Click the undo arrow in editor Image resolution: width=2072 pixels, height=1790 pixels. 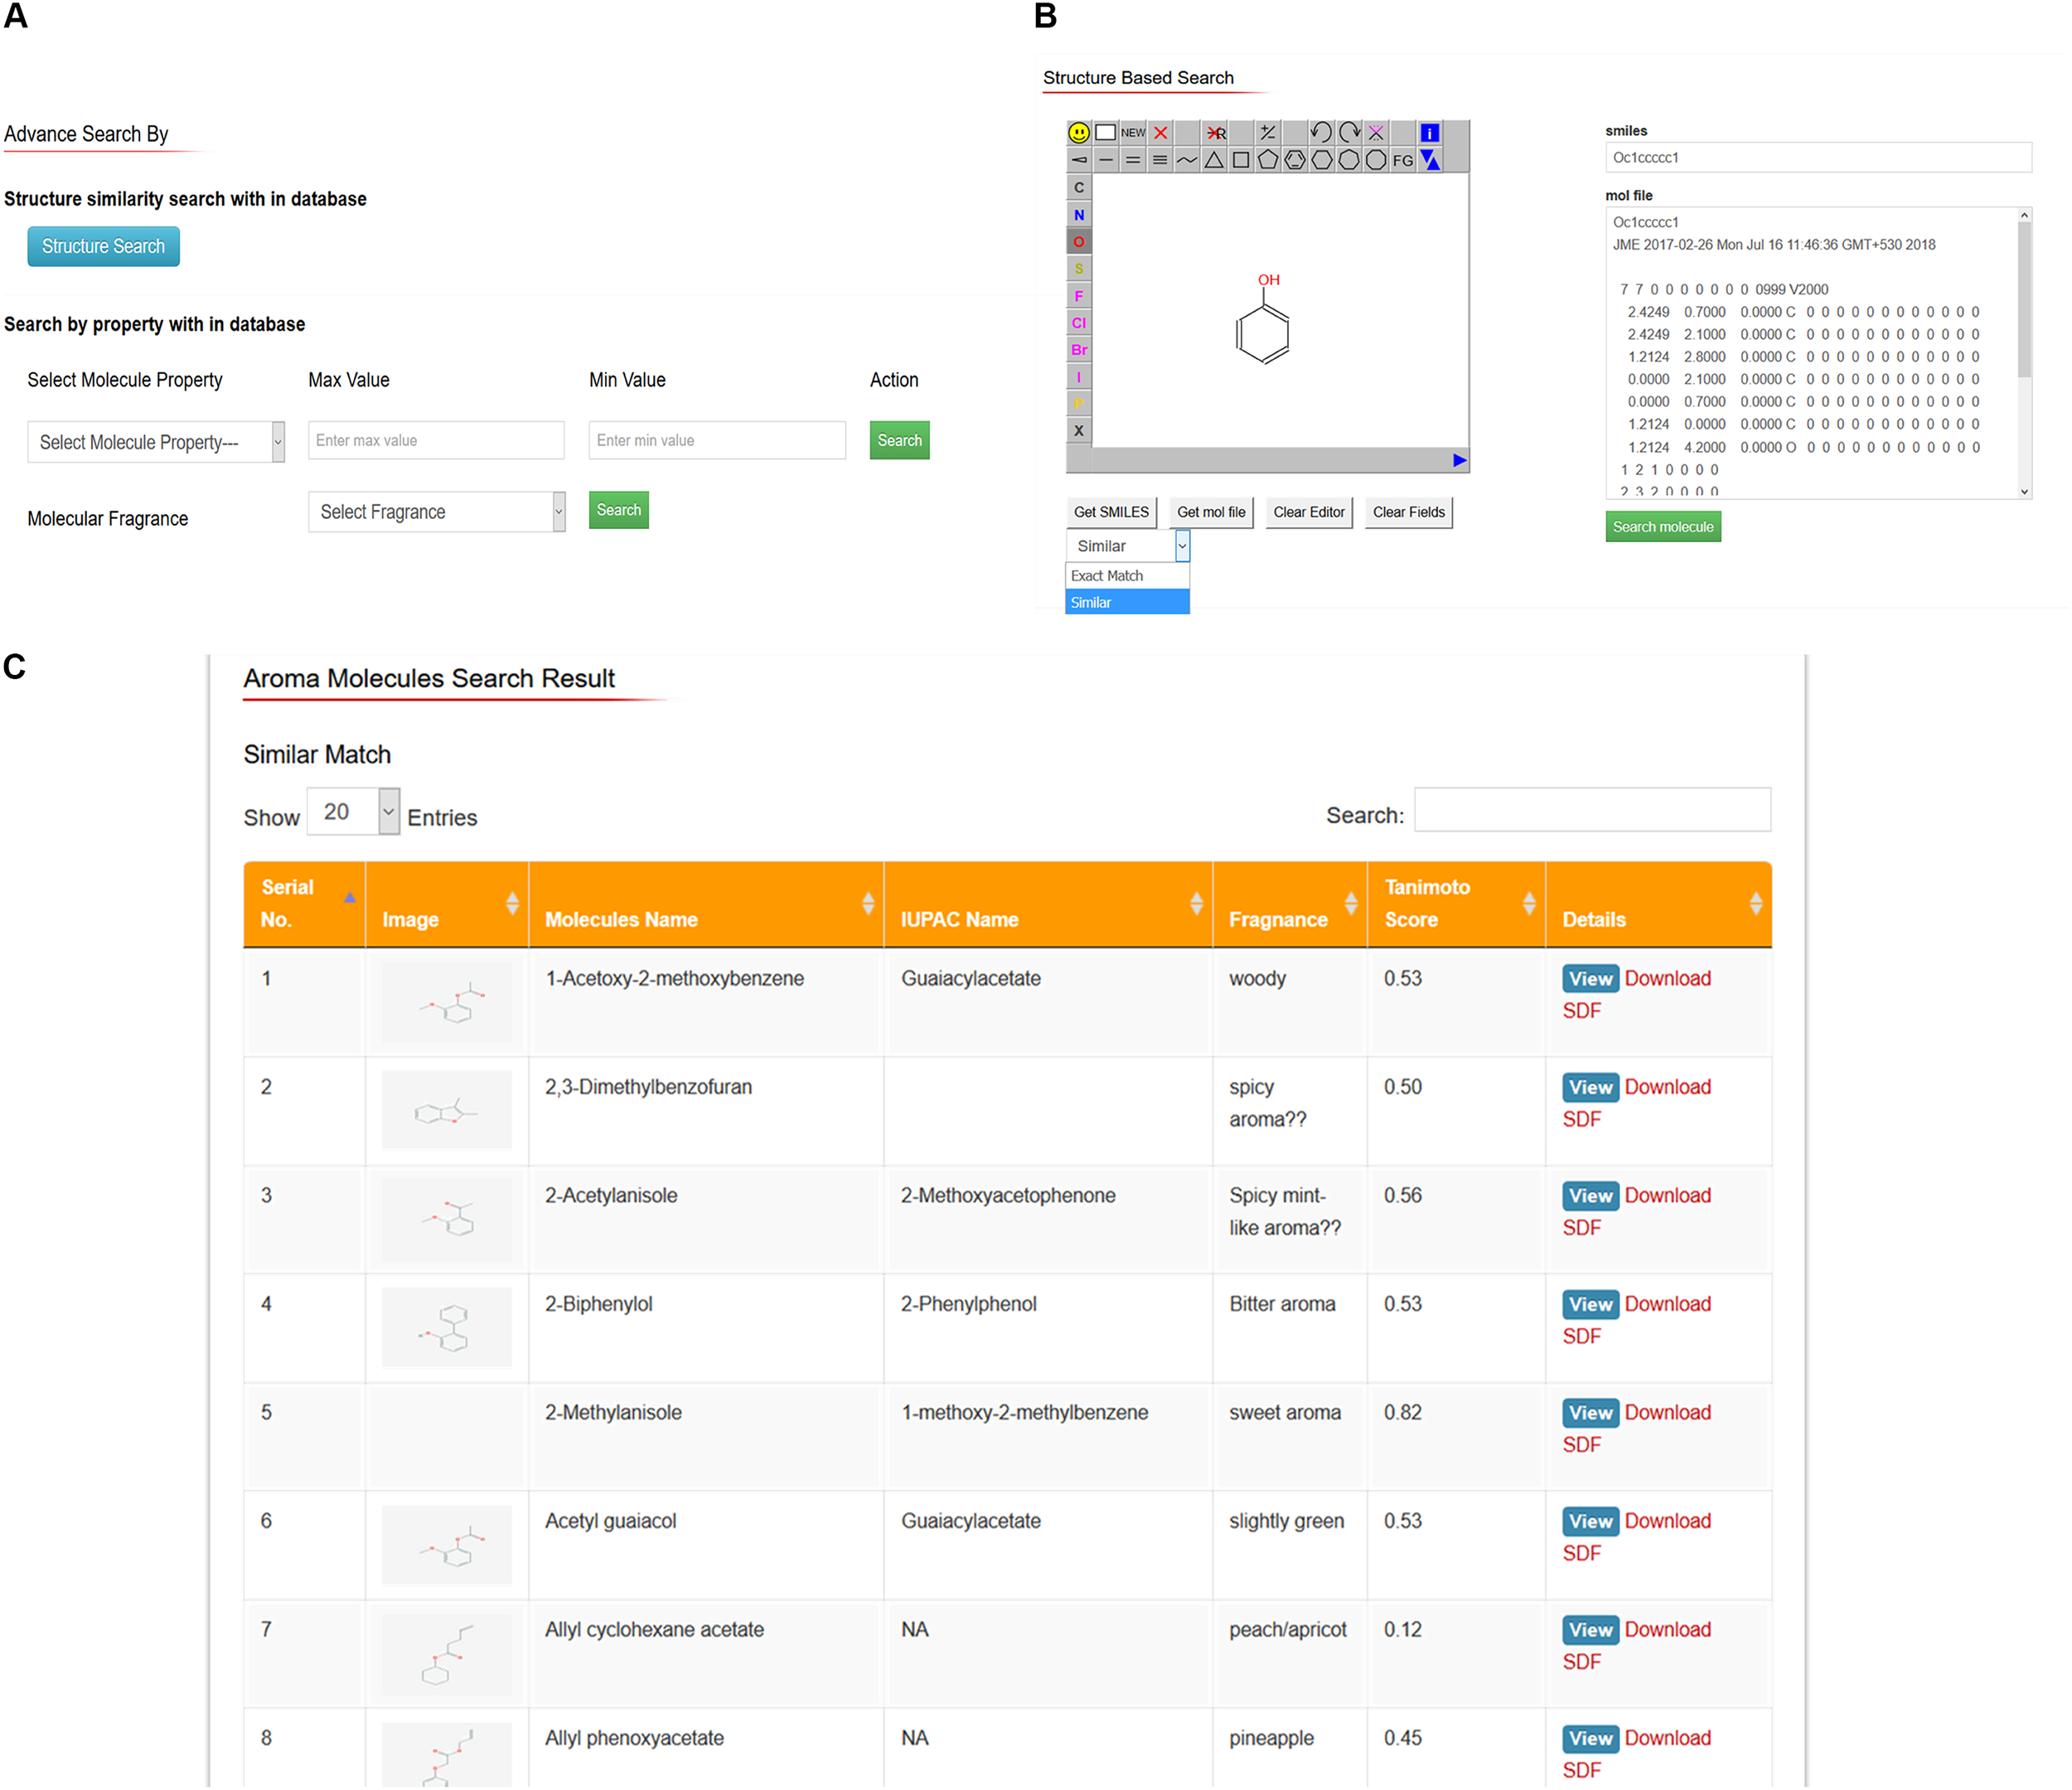coord(1321,132)
